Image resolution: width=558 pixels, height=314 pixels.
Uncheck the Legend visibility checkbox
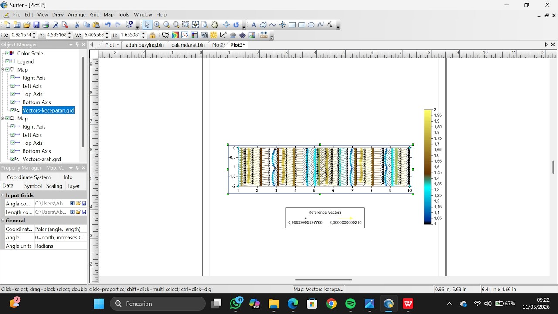[7, 61]
